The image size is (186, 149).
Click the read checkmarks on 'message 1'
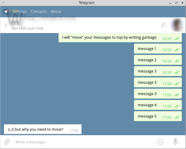pyautogui.click(x=177, y=50)
